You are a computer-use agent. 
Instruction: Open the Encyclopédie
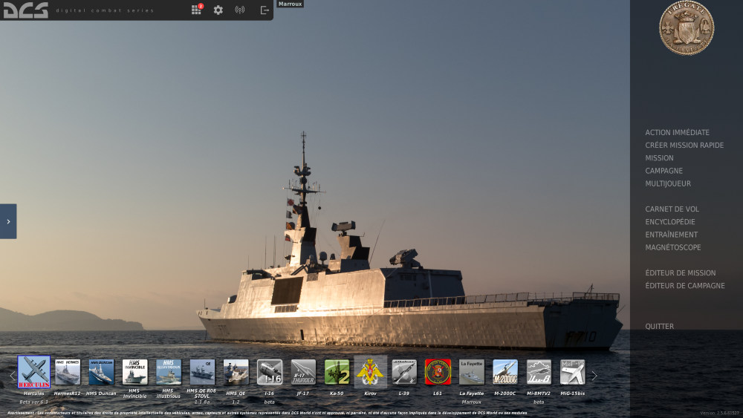[x=670, y=222]
